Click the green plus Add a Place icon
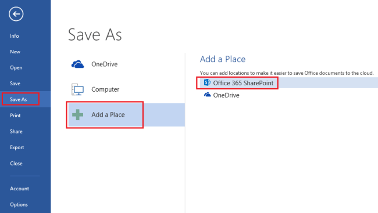Viewport: 378px width, 213px height. (77, 114)
